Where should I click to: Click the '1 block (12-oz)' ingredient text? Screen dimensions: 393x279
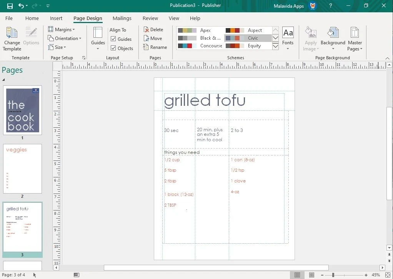[x=179, y=194]
